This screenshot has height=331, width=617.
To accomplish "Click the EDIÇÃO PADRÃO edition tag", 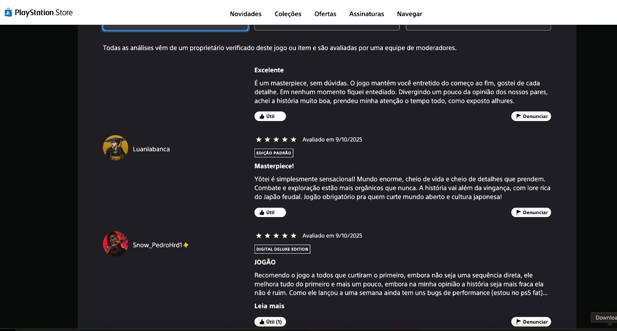I will coord(274,153).
